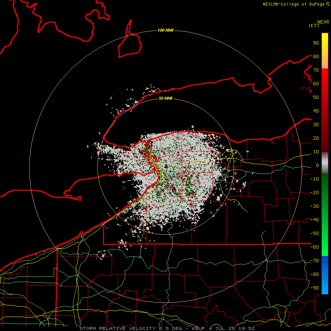Image resolution: width=331 pixels, height=331 pixels.
Task: Click the NEXR label above the color scale
Action: point(323,22)
